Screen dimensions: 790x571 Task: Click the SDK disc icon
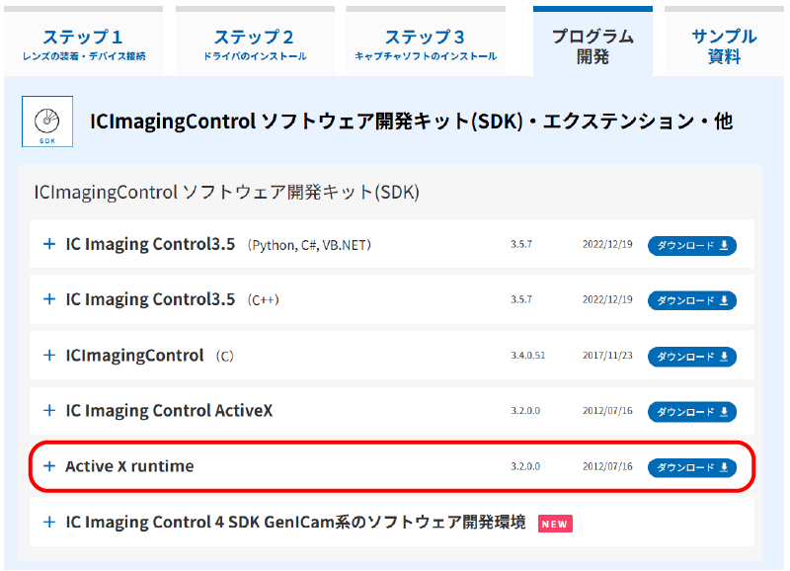[x=47, y=122]
